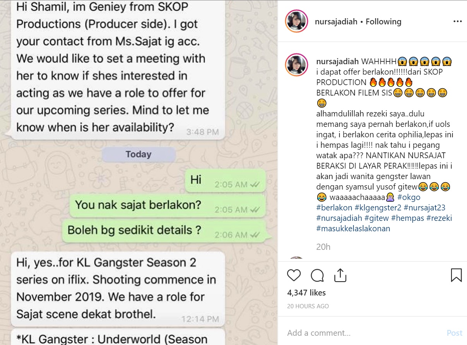
Task: Click the 20h timestamp under the caption
Action: coord(323,247)
